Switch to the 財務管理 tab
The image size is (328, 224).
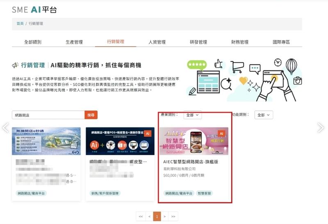tap(240, 42)
